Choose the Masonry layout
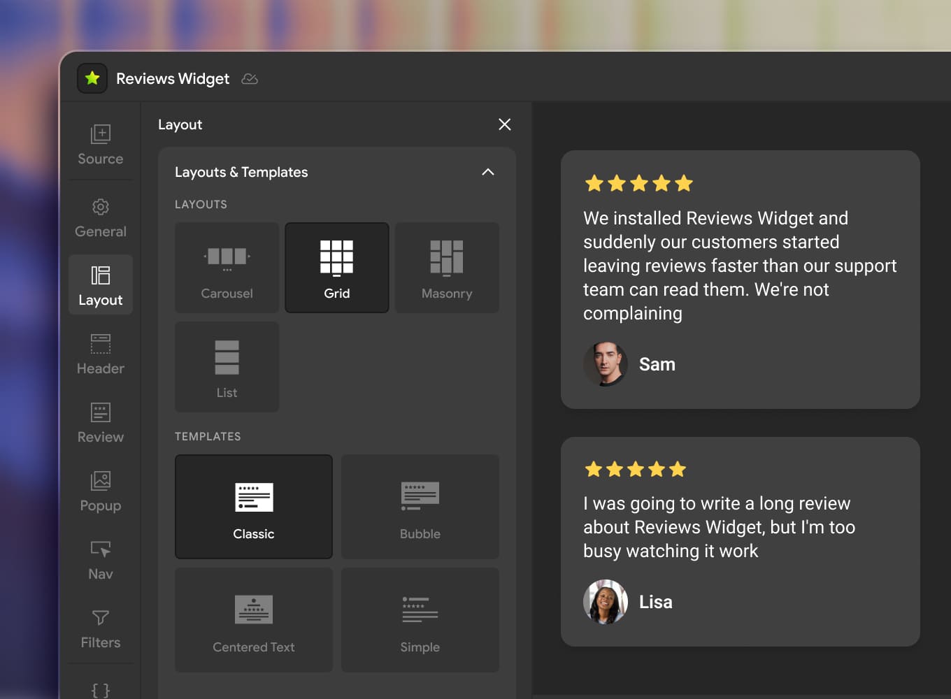Image resolution: width=951 pixels, height=699 pixels. point(447,268)
